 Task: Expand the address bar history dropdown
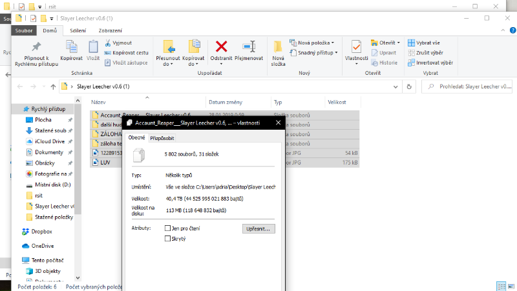coord(396,86)
